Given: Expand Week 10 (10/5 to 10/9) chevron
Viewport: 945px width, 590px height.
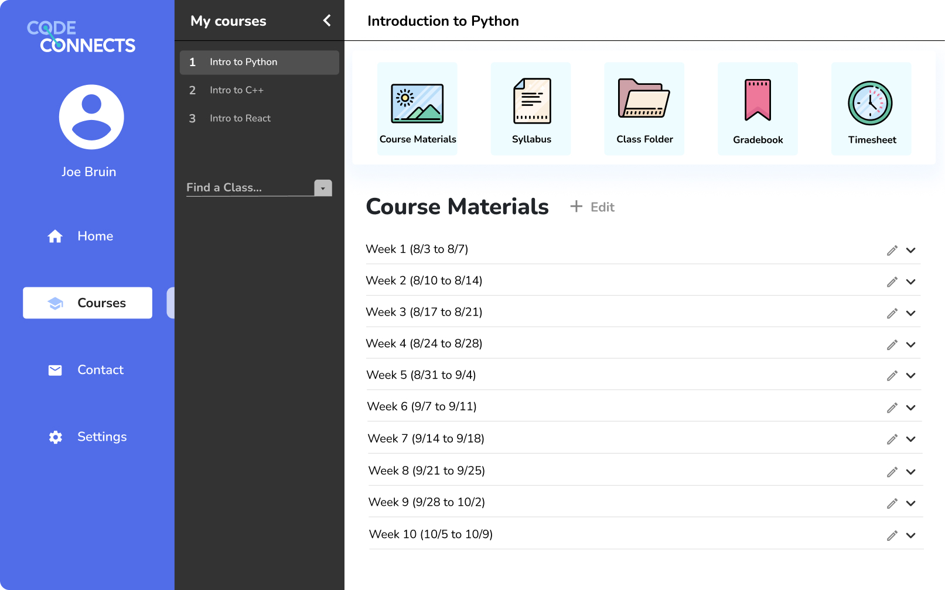Looking at the screenshot, I should pos(911,536).
